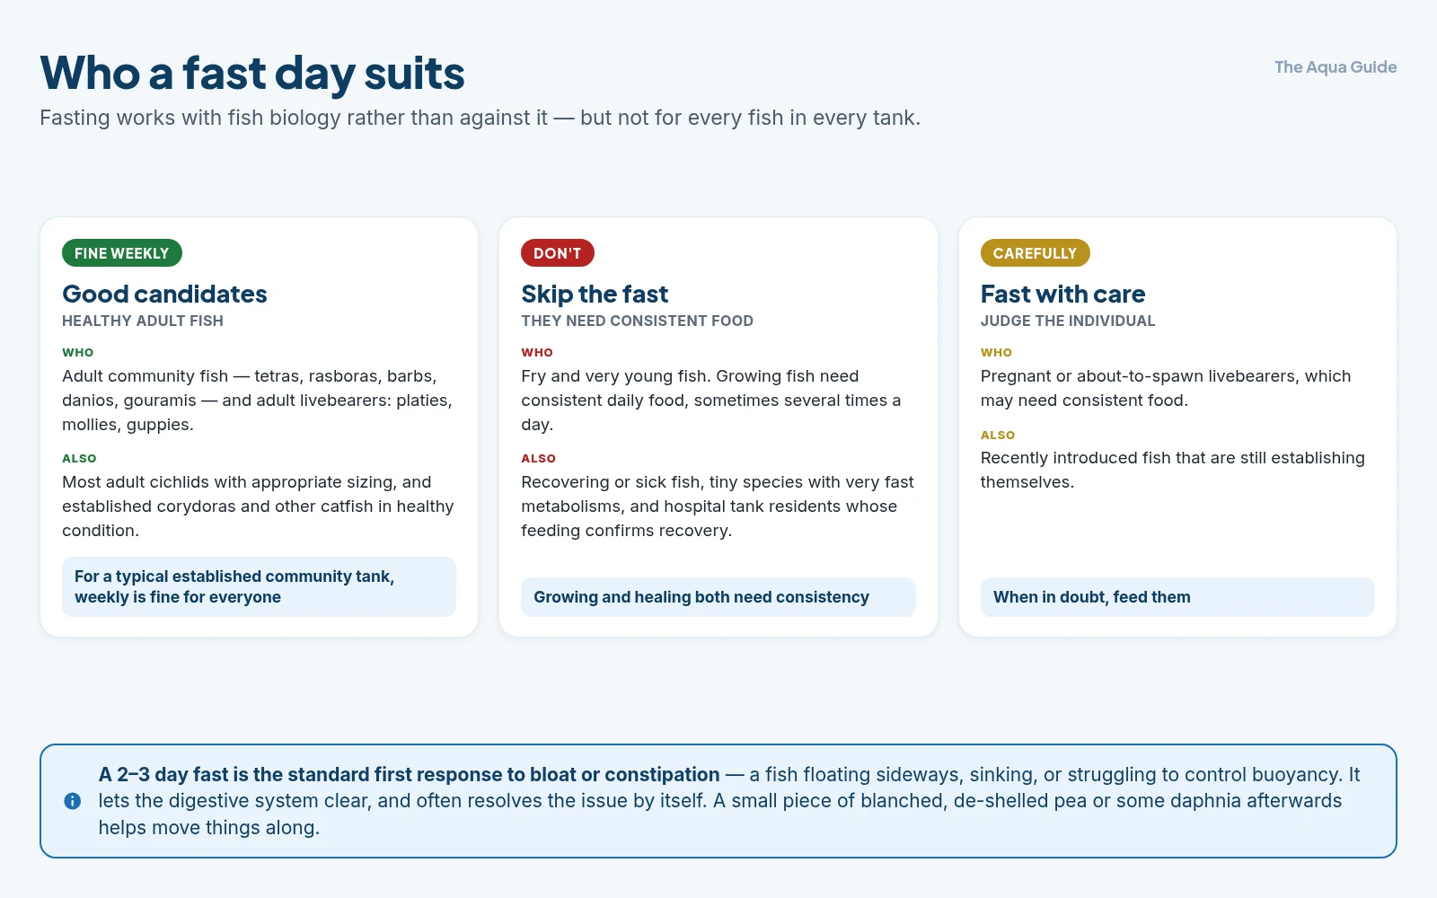Click the bold 2–3 day fast sentence
Image resolution: width=1437 pixels, height=898 pixels.
(x=409, y=774)
